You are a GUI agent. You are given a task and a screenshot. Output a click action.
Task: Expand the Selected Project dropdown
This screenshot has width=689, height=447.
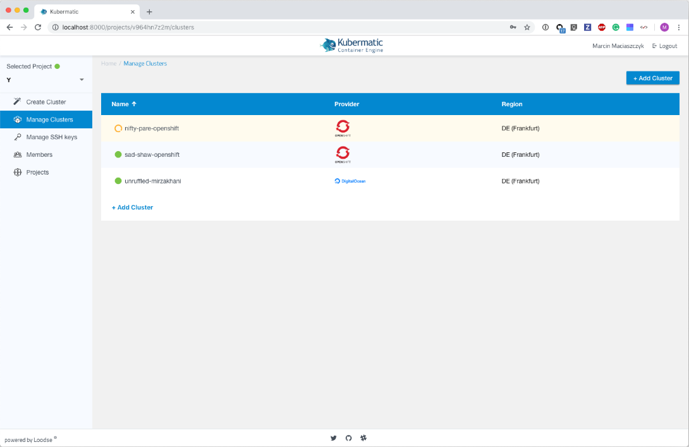(81, 80)
